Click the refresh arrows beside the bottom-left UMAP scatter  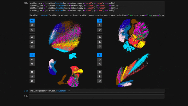click(x=32, y=81)
